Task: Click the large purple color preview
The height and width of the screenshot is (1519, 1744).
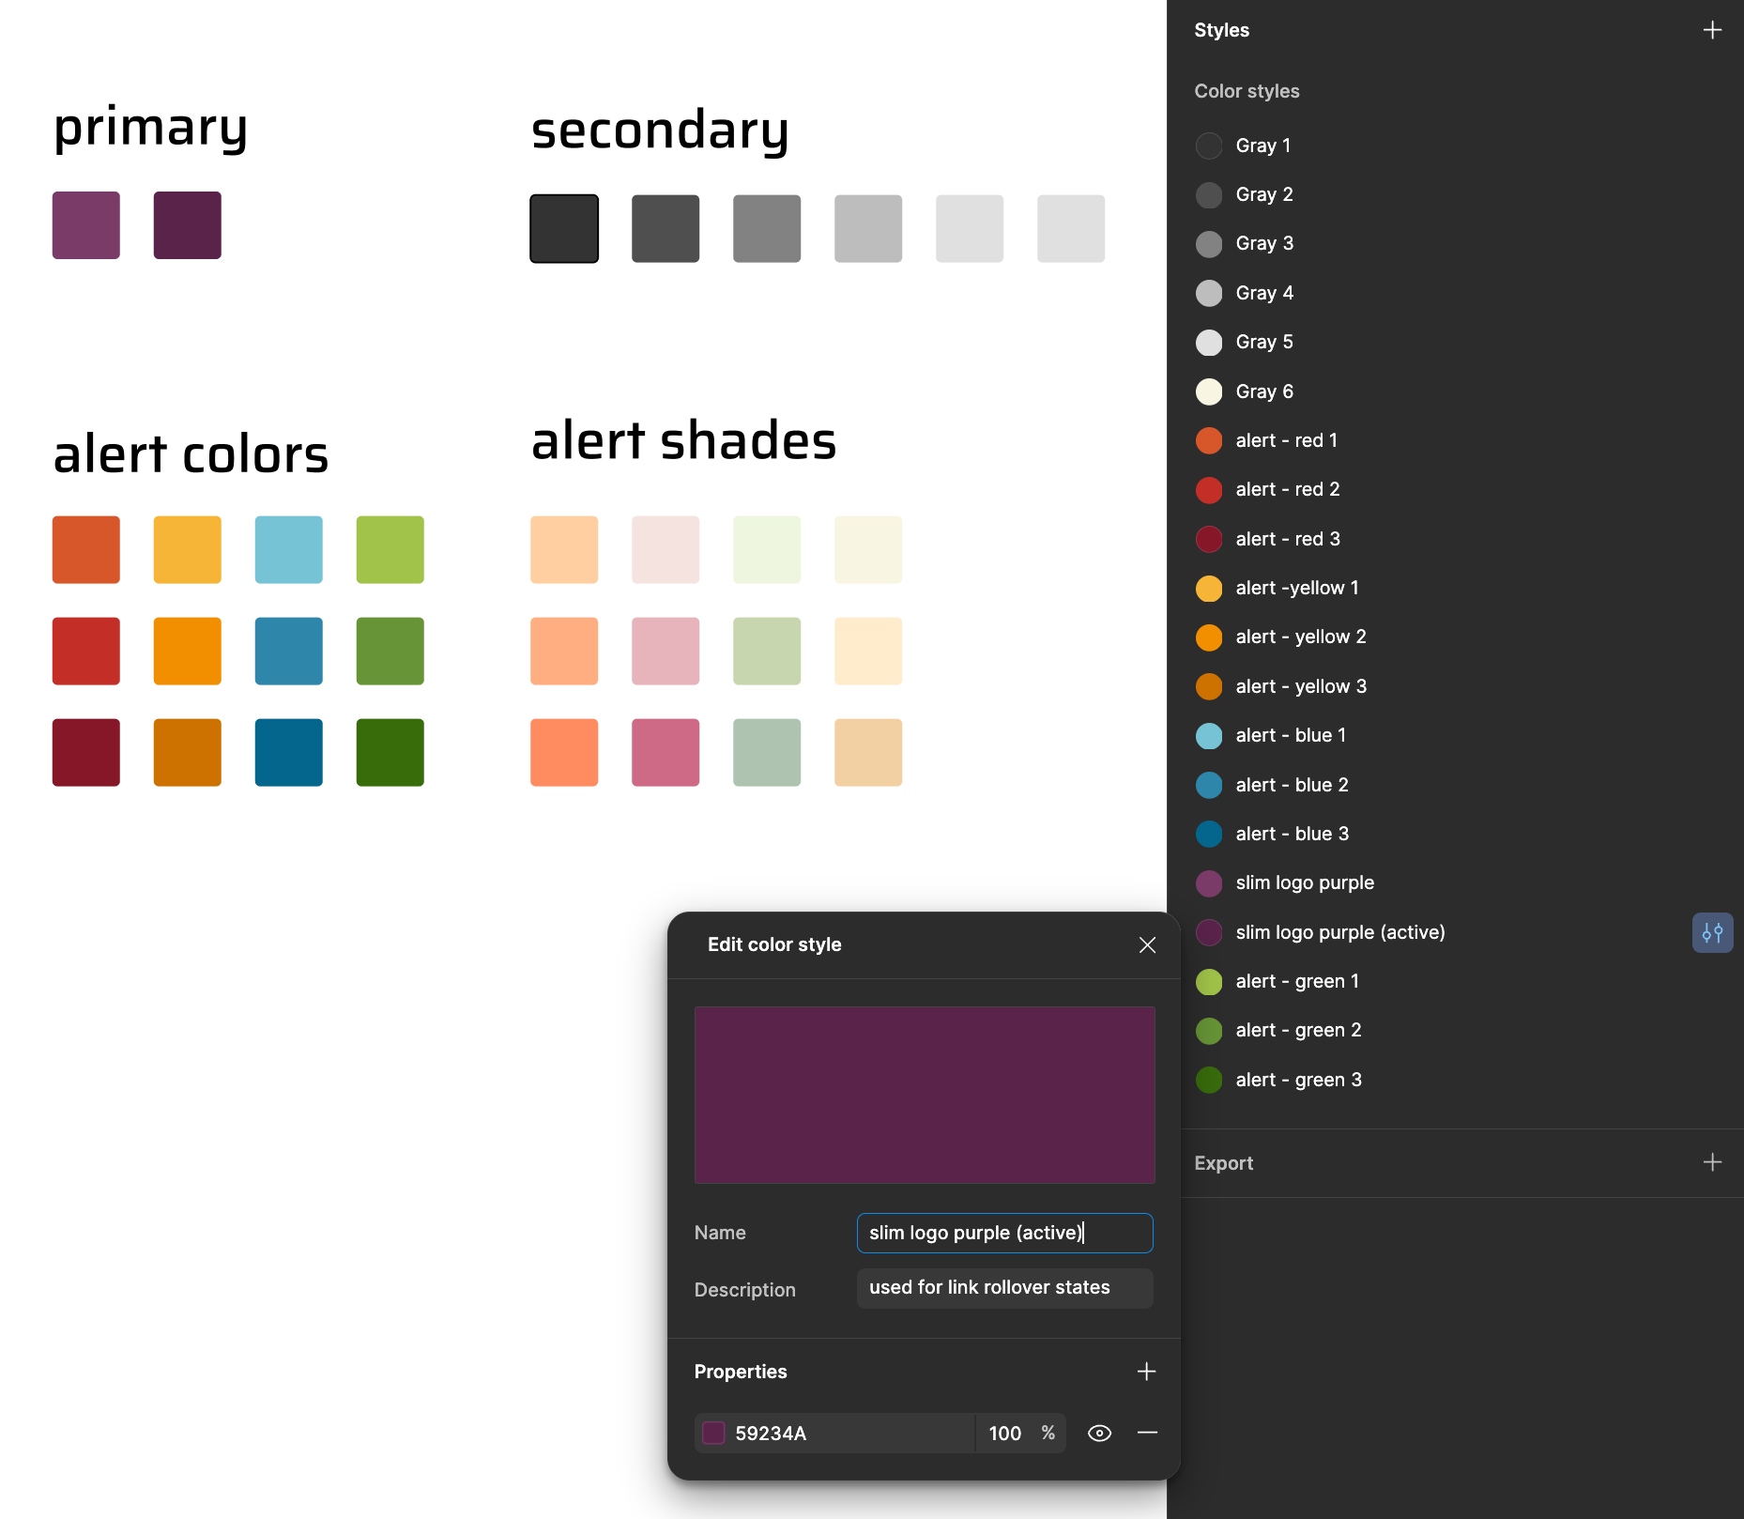Action: point(925,1095)
